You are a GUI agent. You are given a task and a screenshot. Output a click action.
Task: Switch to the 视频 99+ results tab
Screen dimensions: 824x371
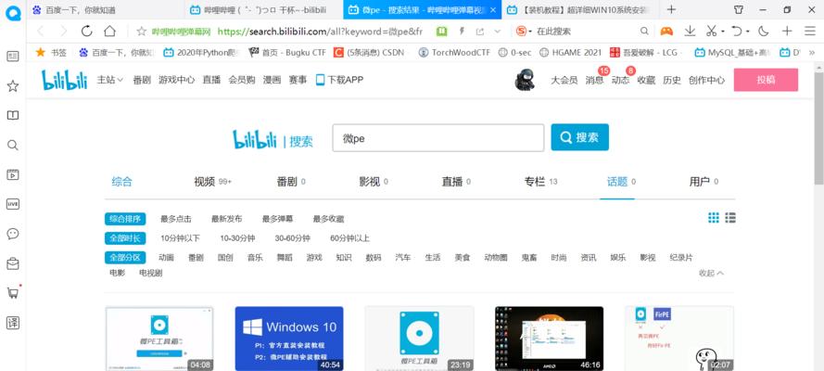point(213,182)
